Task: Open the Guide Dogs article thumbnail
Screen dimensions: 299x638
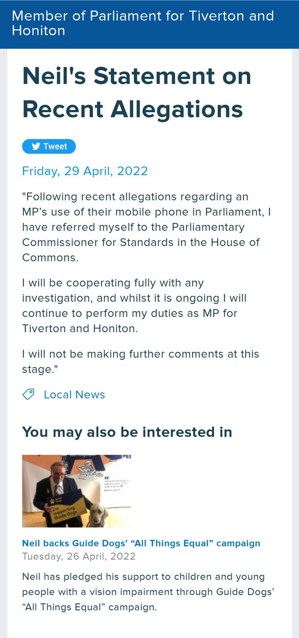Action: (x=76, y=491)
